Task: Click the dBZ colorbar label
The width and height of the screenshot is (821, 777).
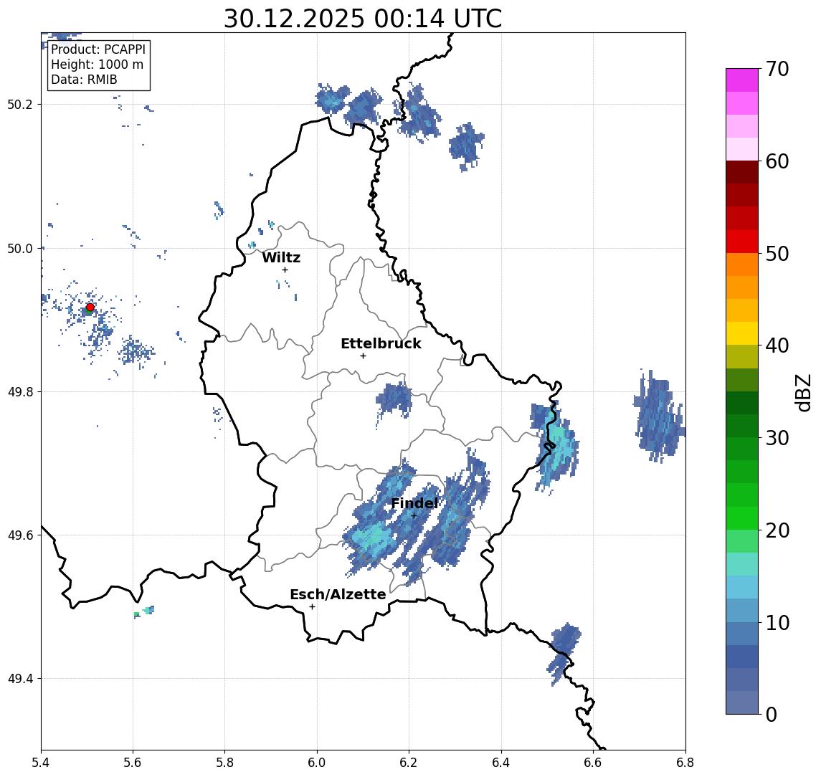Action: 802,392
